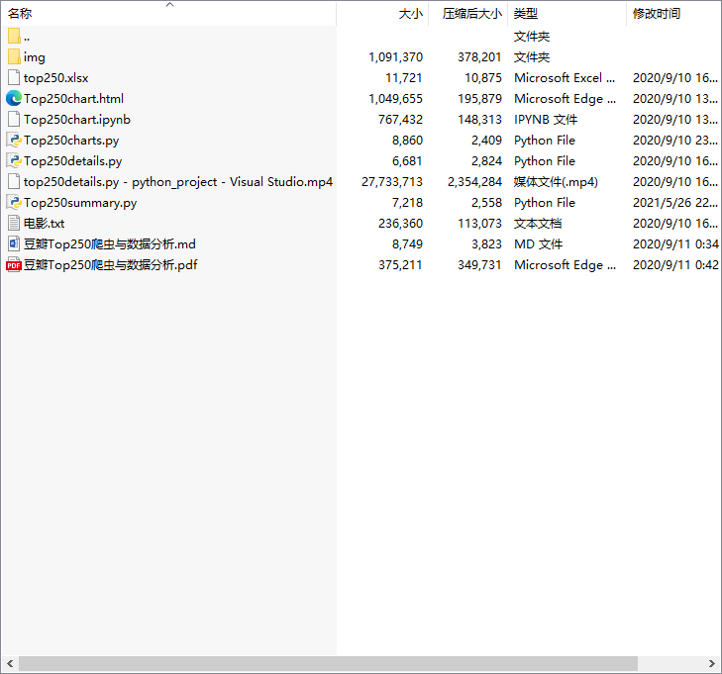
Task: Click modified date 2020/9/11 0:42
Action: click(675, 265)
